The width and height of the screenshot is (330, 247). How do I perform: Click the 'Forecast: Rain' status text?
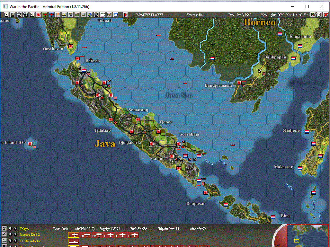[196, 15]
